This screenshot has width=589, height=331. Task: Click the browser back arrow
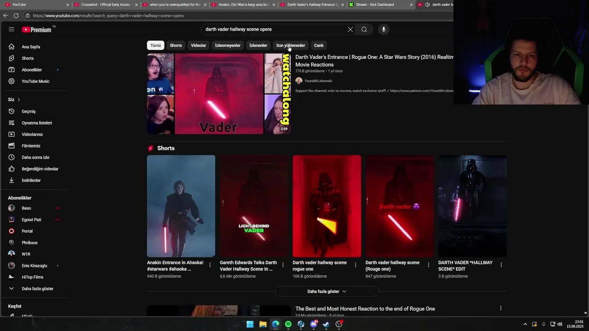click(x=6, y=16)
